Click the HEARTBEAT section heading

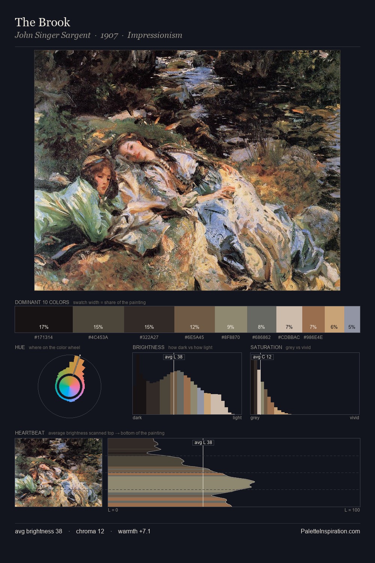(30, 433)
